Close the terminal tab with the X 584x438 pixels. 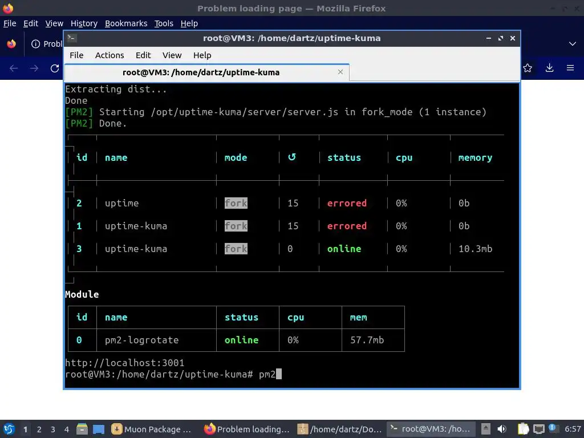(x=340, y=72)
